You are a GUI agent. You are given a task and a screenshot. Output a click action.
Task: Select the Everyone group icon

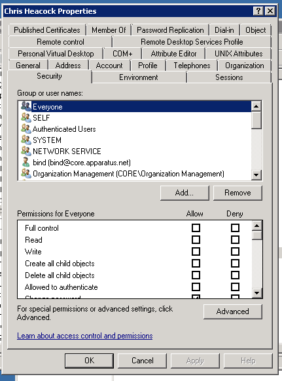pyautogui.click(x=26, y=106)
